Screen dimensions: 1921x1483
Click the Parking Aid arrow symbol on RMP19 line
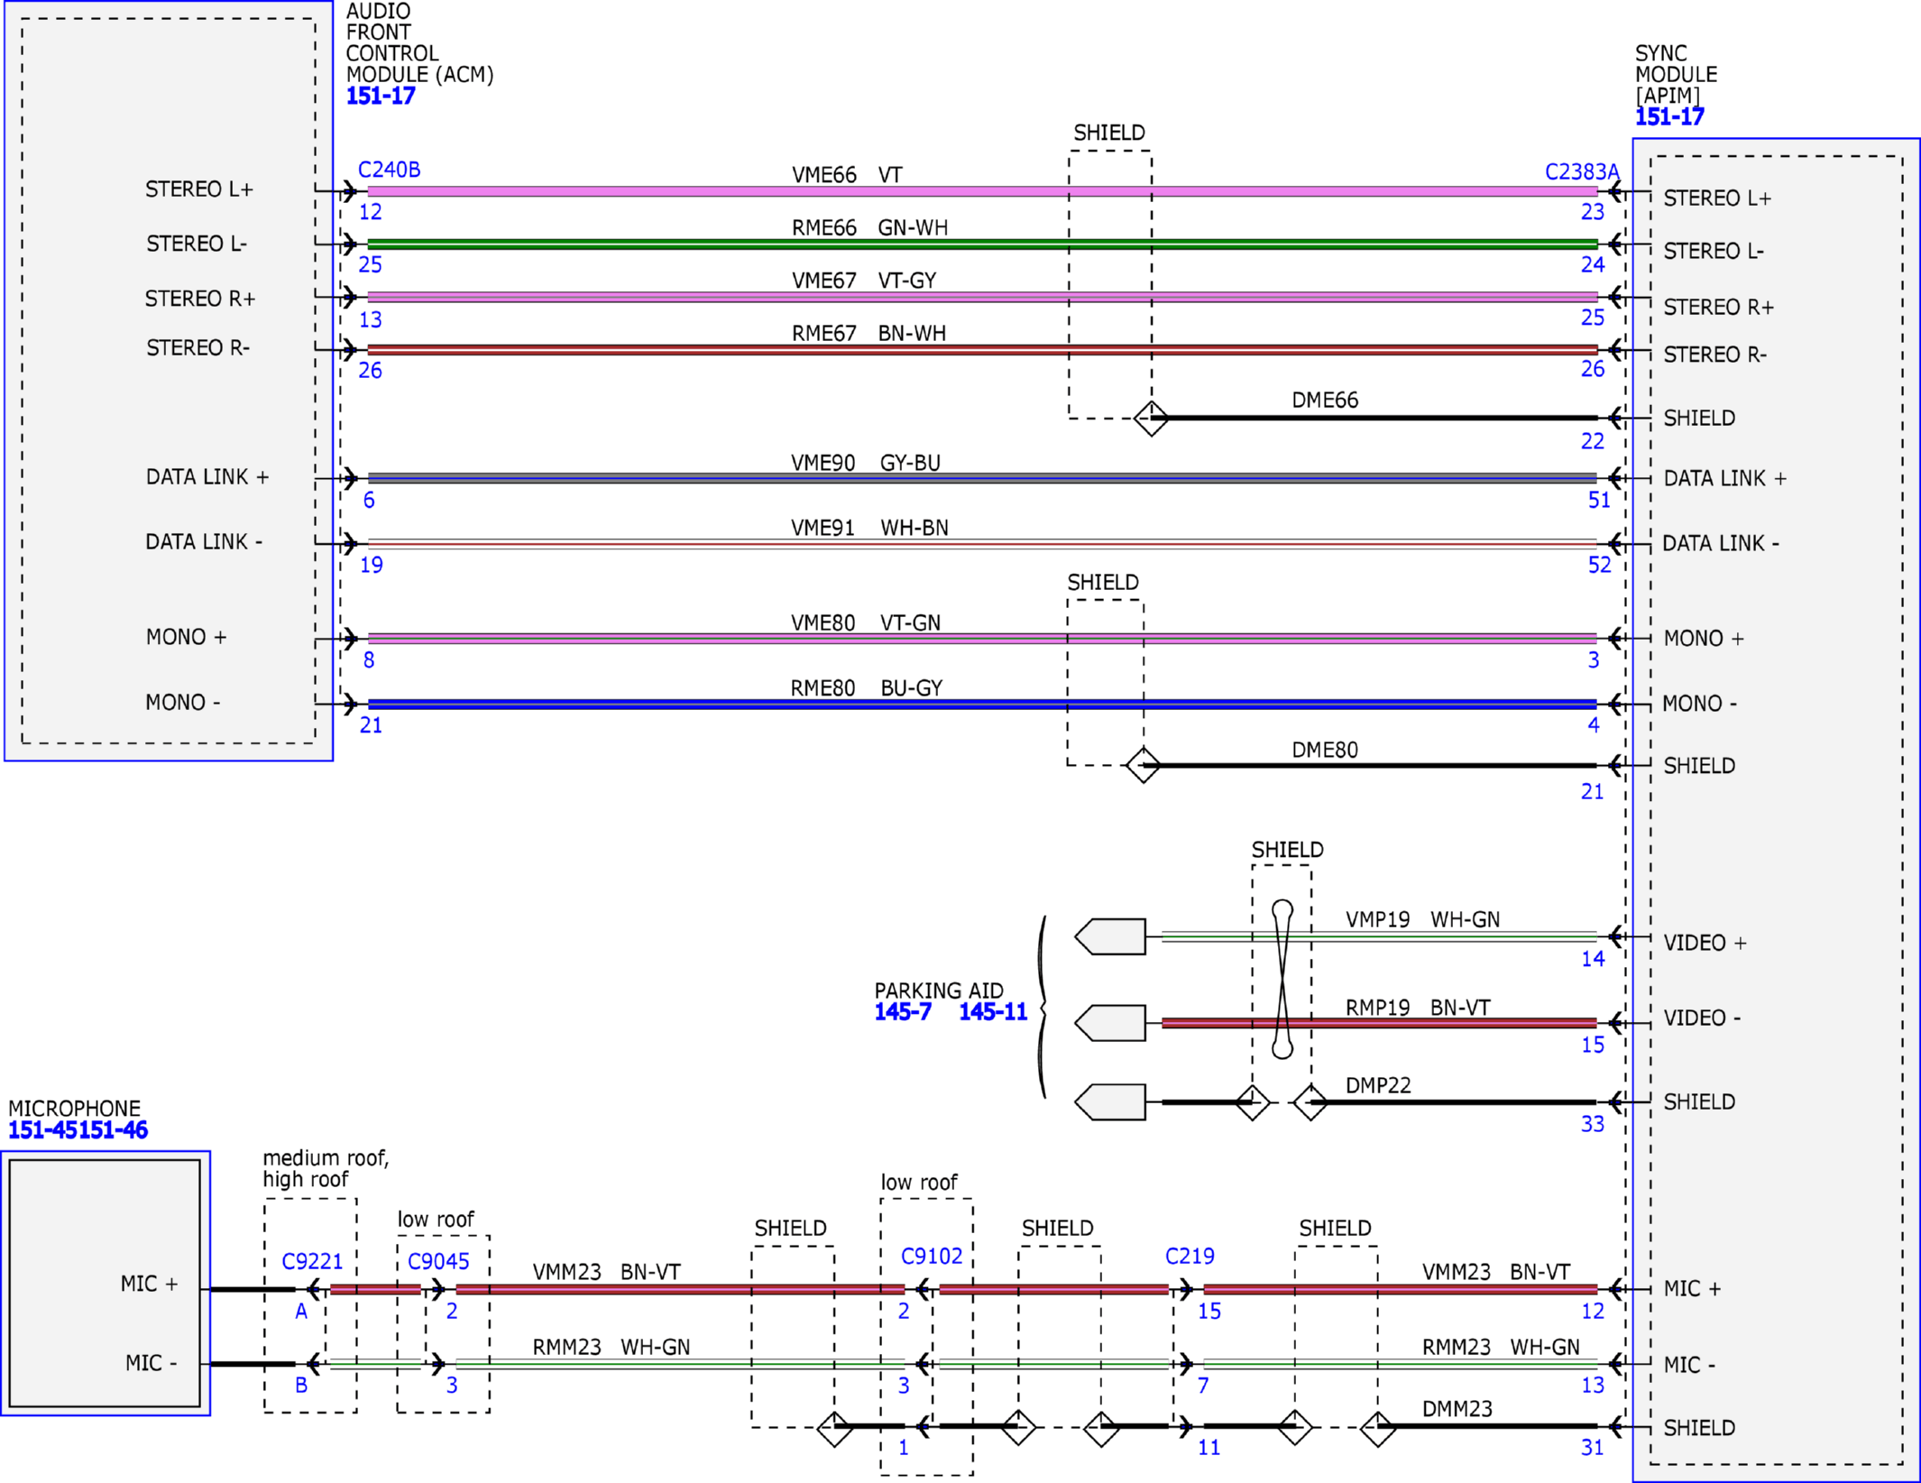pyautogui.click(x=1110, y=1023)
